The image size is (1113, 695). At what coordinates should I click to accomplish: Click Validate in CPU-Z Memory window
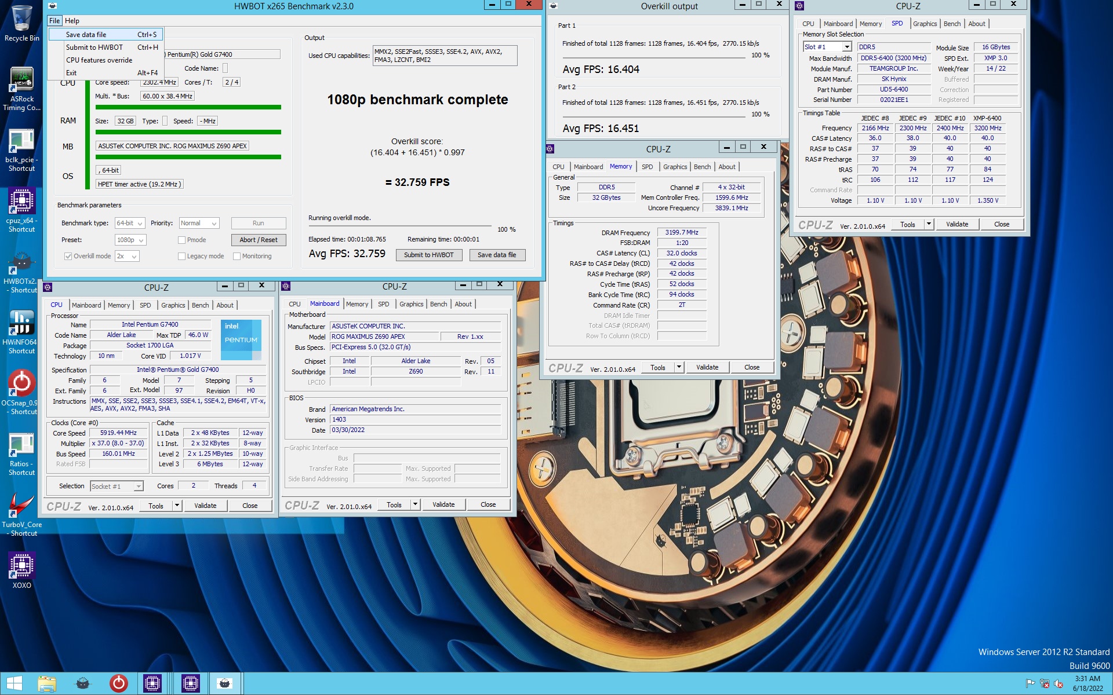pyautogui.click(x=707, y=367)
